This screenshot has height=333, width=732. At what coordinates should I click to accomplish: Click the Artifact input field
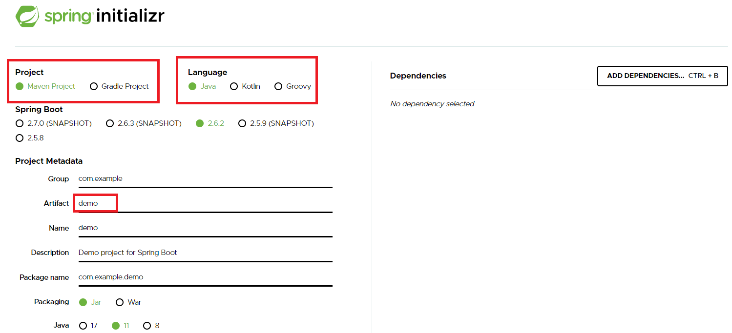click(x=205, y=203)
